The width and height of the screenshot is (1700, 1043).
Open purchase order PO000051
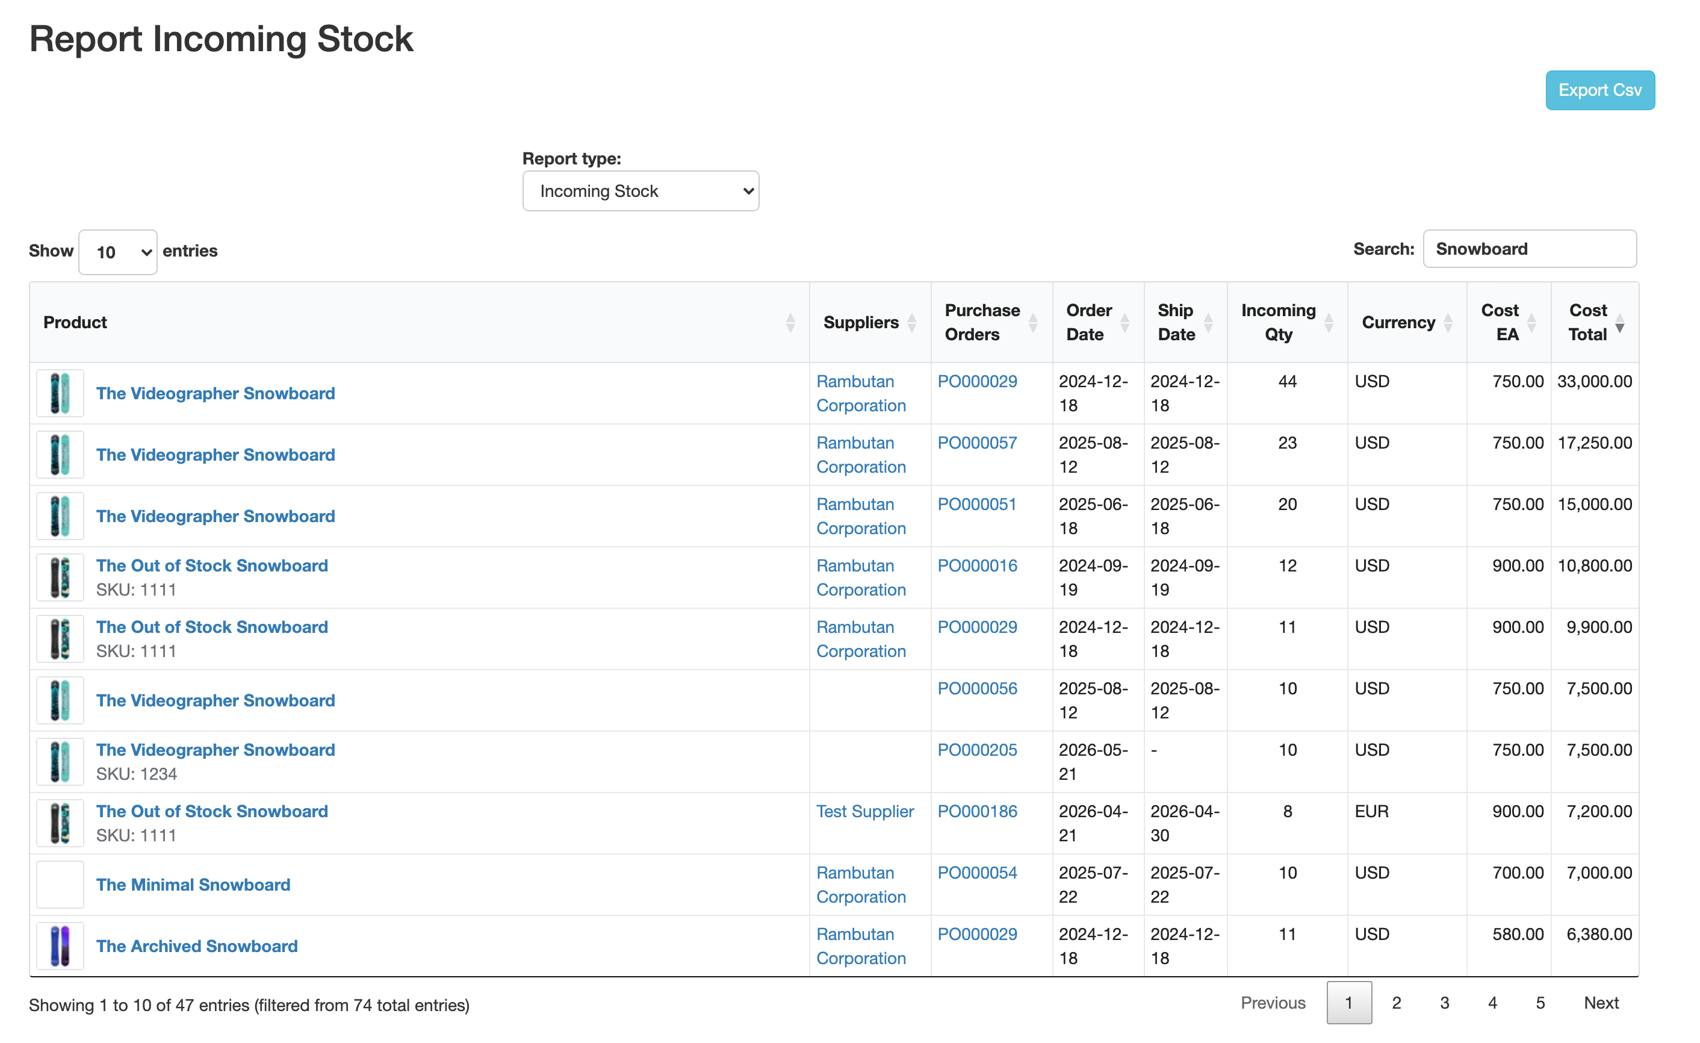(977, 505)
